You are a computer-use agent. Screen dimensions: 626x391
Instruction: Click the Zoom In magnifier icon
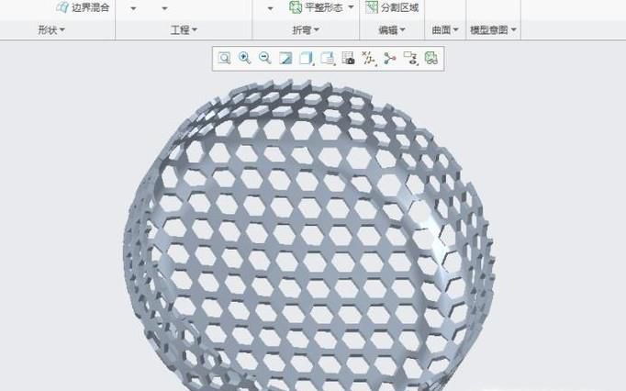click(245, 58)
